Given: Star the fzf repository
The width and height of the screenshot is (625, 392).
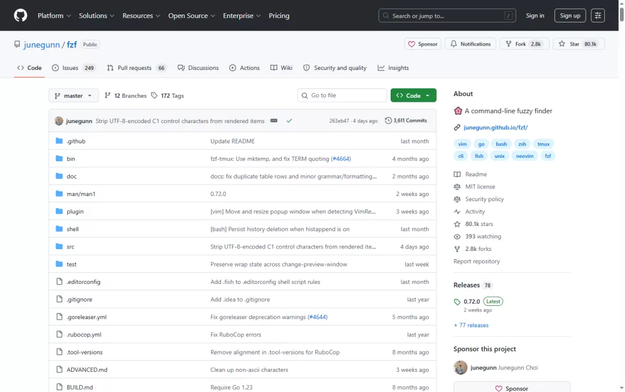Looking at the screenshot, I should click(x=578, y=44).
